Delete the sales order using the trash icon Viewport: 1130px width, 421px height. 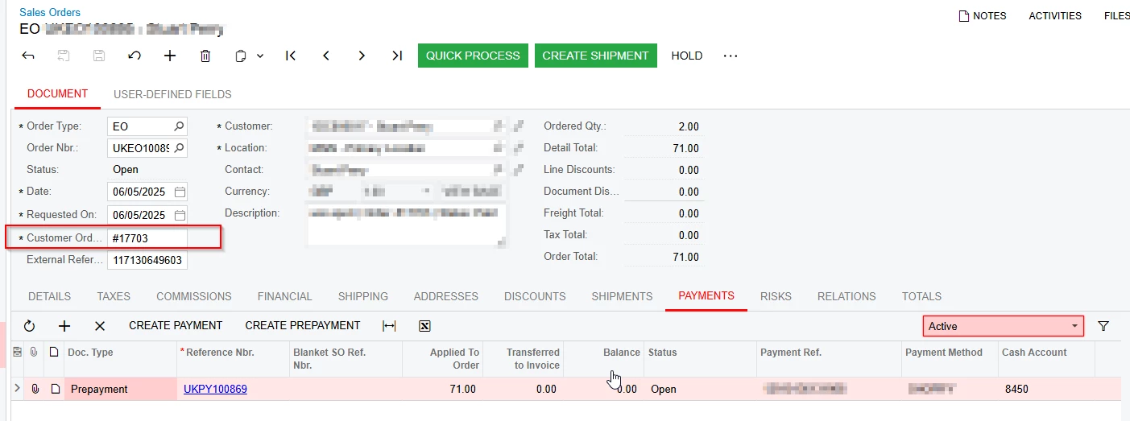click(x=205, y=56)
